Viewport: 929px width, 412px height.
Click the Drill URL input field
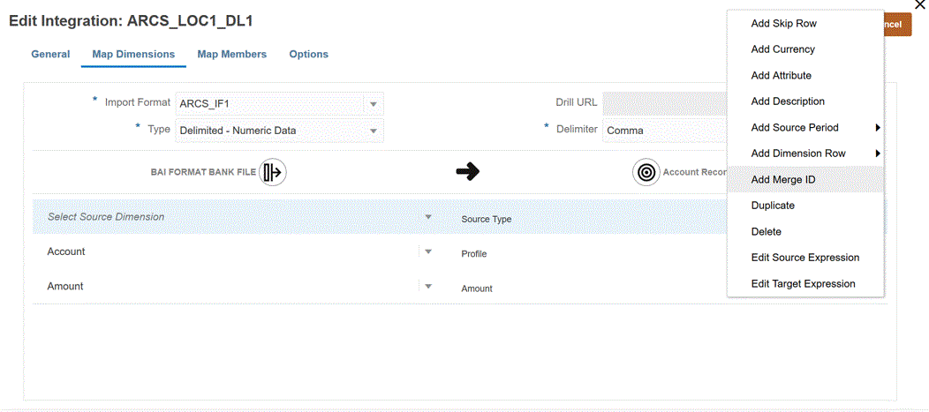click(664, 102)
